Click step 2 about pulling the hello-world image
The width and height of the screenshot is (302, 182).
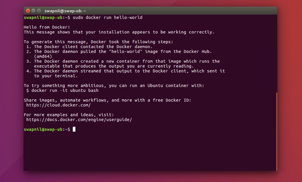tap(119, 52)
